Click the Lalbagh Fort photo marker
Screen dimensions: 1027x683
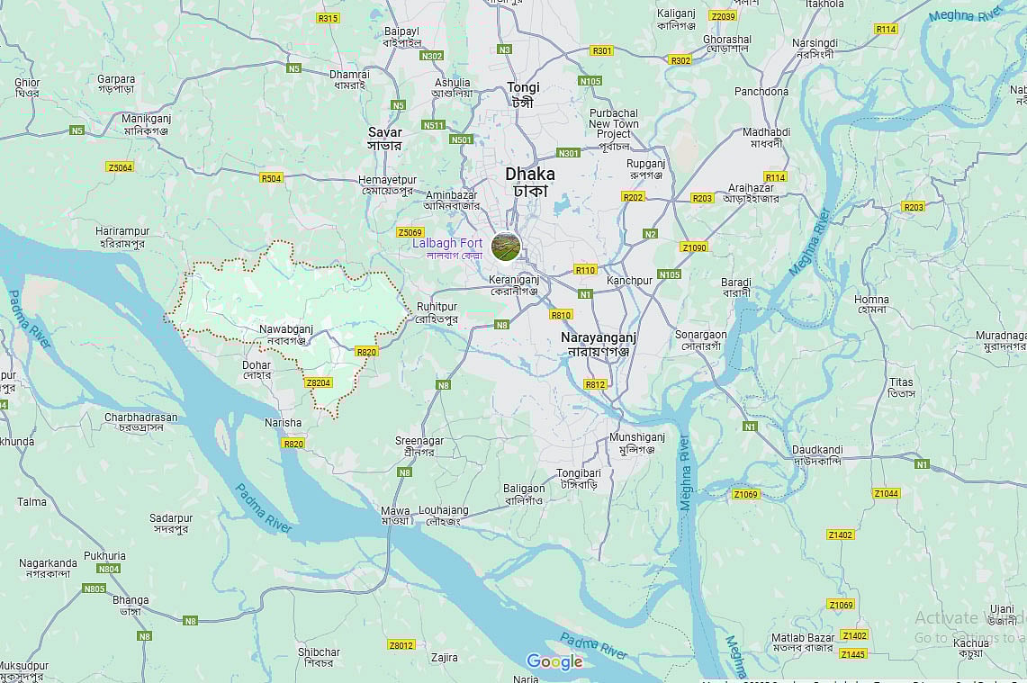tap(506, 247)
